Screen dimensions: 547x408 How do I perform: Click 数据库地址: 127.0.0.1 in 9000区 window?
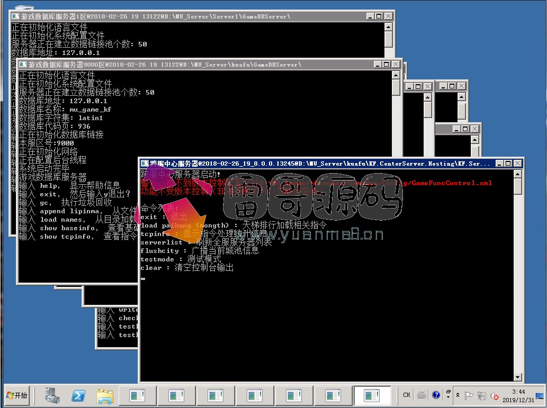tap(63, 101)
